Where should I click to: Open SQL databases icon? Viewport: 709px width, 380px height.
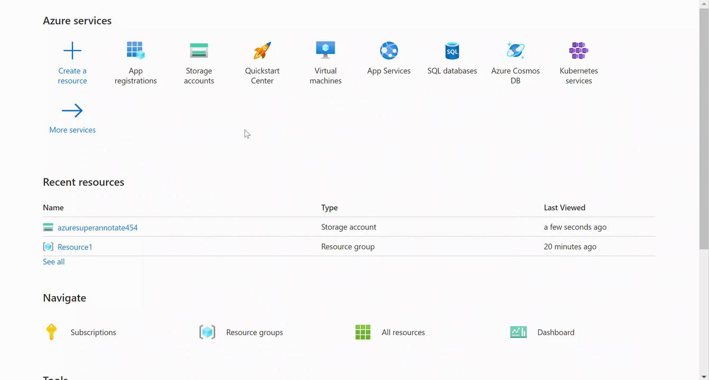[452, 51]
